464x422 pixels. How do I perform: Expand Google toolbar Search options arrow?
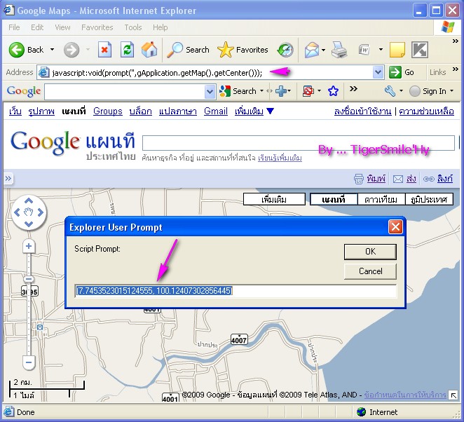[261, 91]
